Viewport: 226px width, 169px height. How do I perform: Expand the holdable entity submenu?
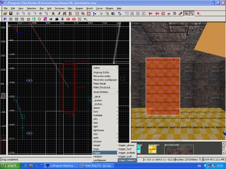pyautogui.click(x=105, y=115)
